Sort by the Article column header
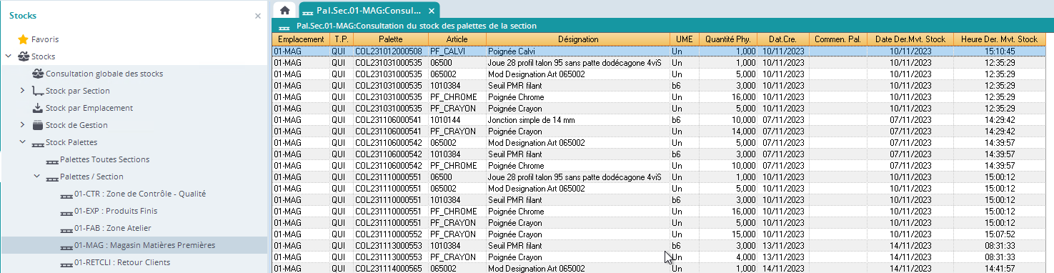Viewport: 1054px width, 273px height. 457,39
